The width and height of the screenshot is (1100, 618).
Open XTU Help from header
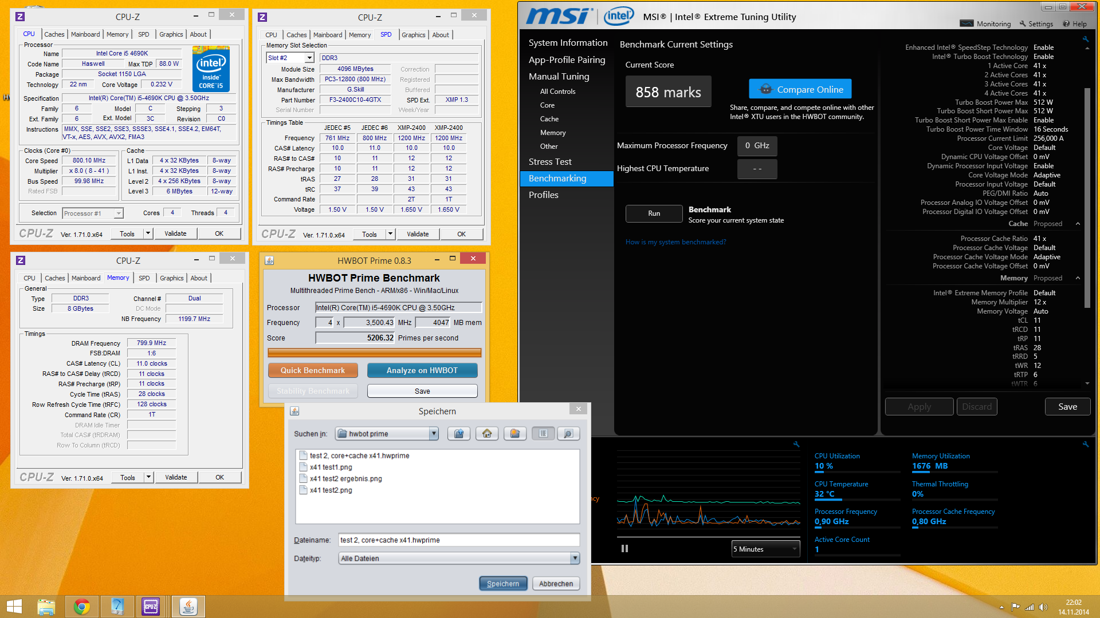pos(1075,23)
